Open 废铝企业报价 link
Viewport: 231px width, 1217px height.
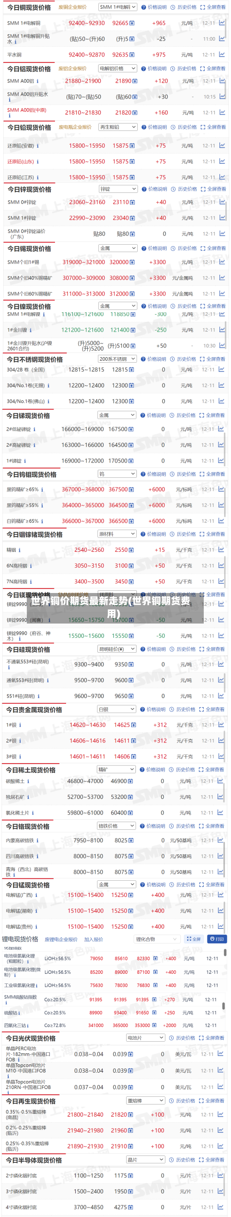click(73, 68)
